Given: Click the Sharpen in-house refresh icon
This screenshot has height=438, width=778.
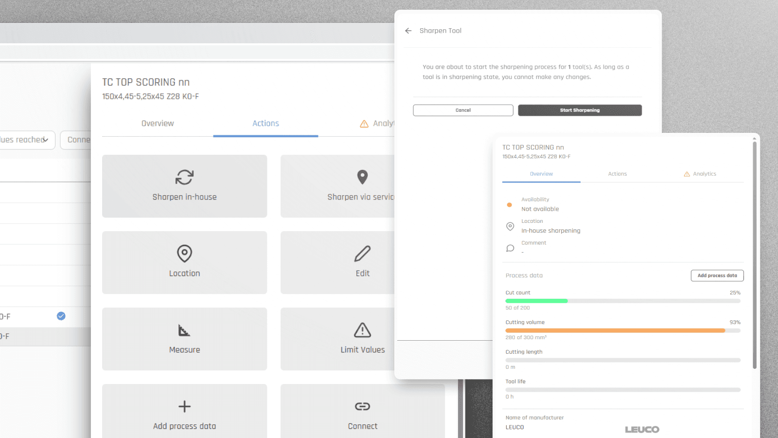Looking at the screenshot, I should pyautogui.click(x=184, y=177).
